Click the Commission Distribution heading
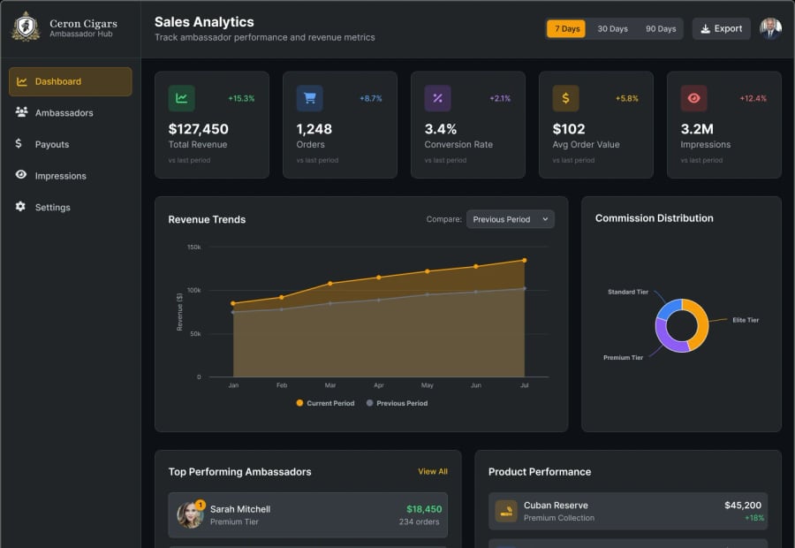 [x=654, y=218]
